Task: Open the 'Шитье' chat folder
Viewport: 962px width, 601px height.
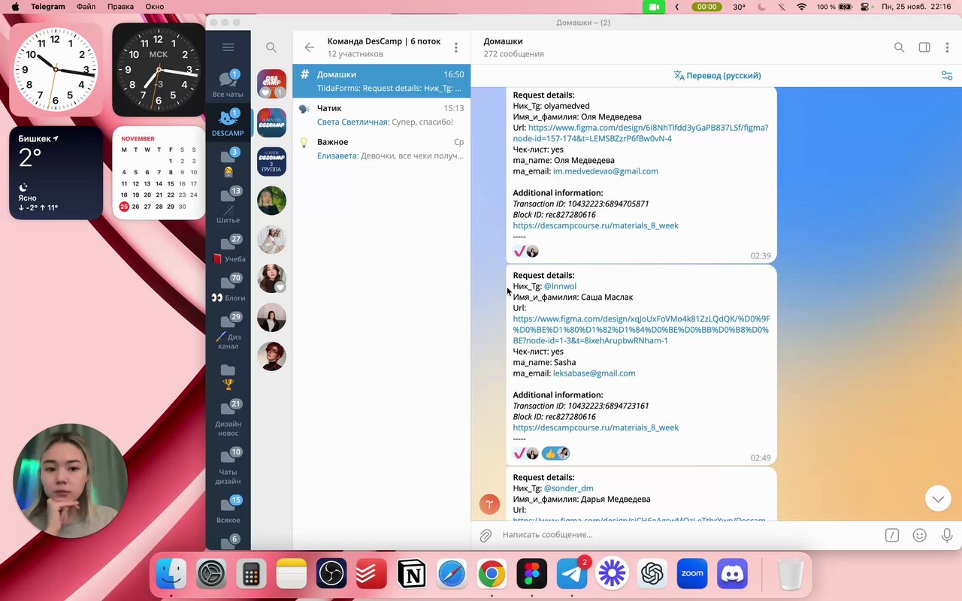Action: point(228,205)
